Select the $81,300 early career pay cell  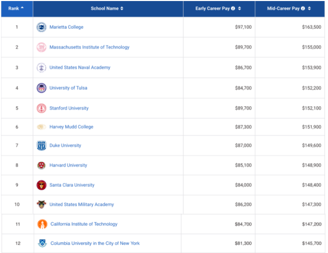[218, 243]
